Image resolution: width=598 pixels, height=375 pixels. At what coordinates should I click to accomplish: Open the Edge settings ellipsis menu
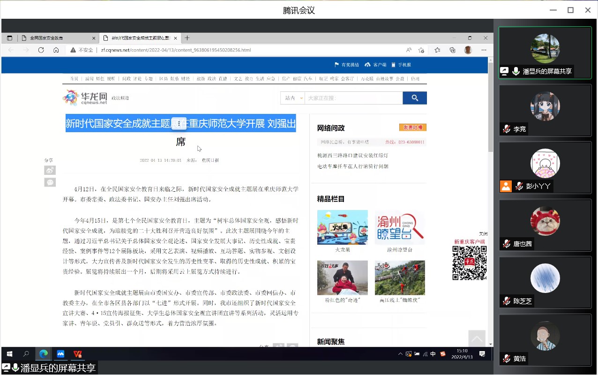tap(484, 50)
